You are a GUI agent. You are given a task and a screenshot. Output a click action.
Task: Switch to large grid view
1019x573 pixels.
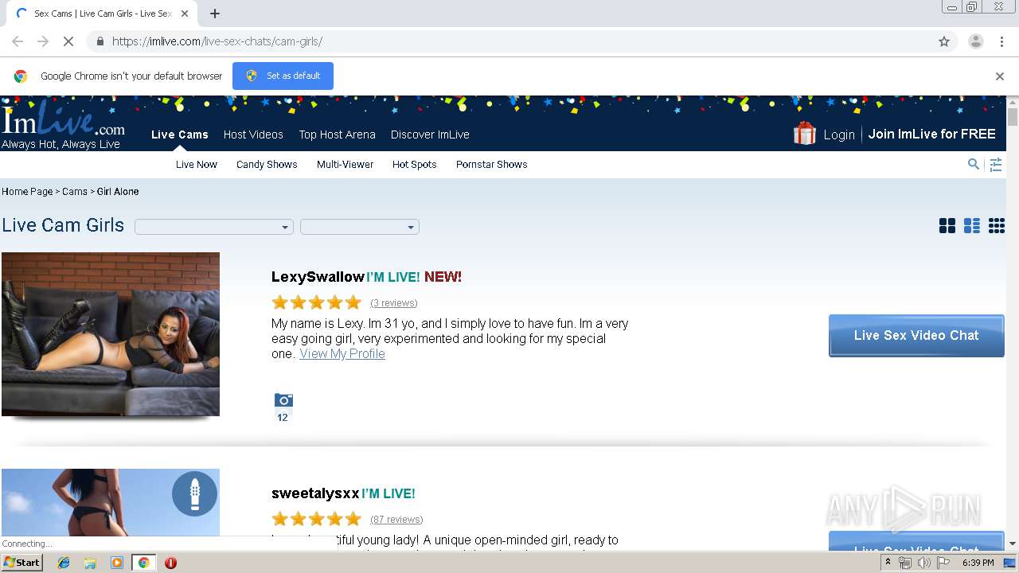pos(947,226)
